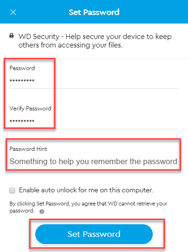Click the masked dots in Password field

point(22,80)
